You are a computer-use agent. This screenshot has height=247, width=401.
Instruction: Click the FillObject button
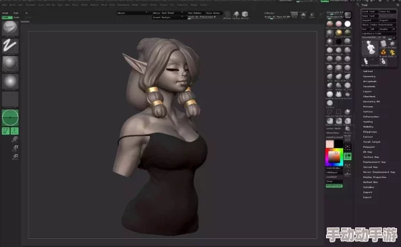(334, 172)
